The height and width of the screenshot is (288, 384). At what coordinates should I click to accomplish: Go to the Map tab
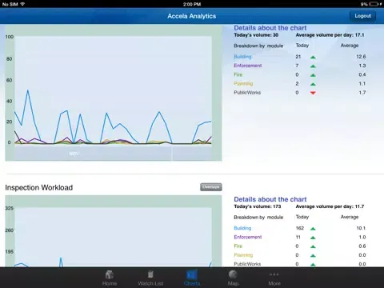233,278
